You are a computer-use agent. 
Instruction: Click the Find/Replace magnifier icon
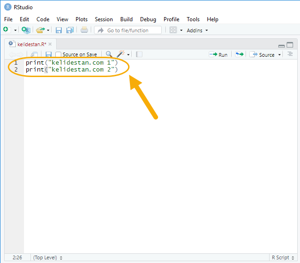109,54
